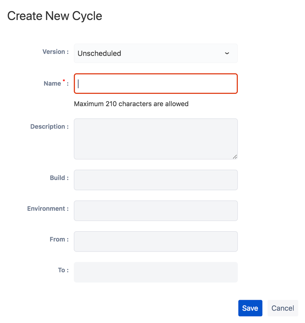Click inside the Name input field
This screenshot has height=323, width=305.
[156, 83]
